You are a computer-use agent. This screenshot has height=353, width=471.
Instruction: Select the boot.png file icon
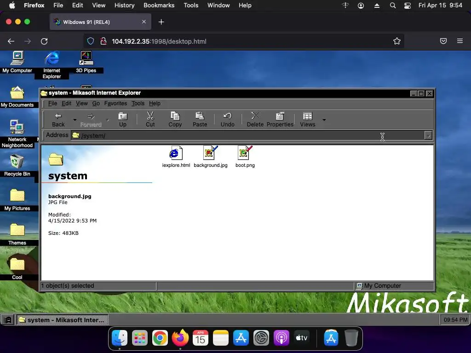pyautogui.click(x=245, y=153)
